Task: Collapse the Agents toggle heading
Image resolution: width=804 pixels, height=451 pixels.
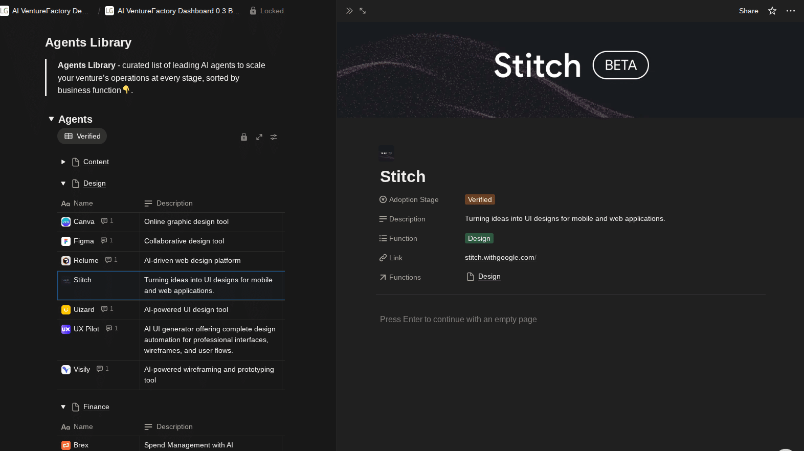Action: tap(51, 119)
